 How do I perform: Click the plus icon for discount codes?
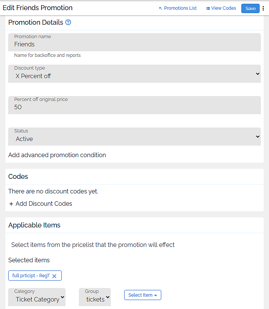coord(11,204)
